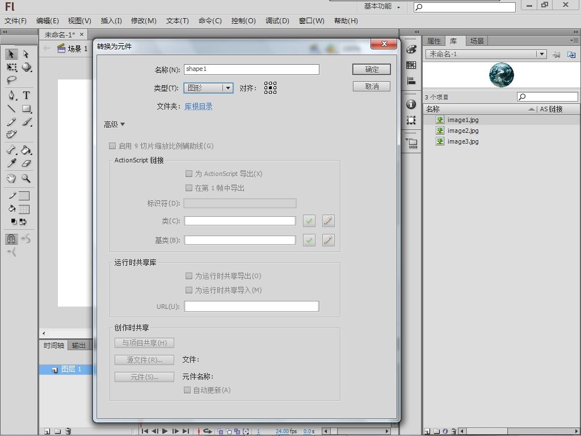Select the 3D Rotation tool

click(x=26, y=67)
